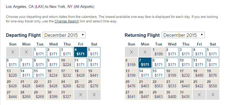Select departing December 13 at $220
The height and width of the screenshot is (105, 225).
pos(13,73)
